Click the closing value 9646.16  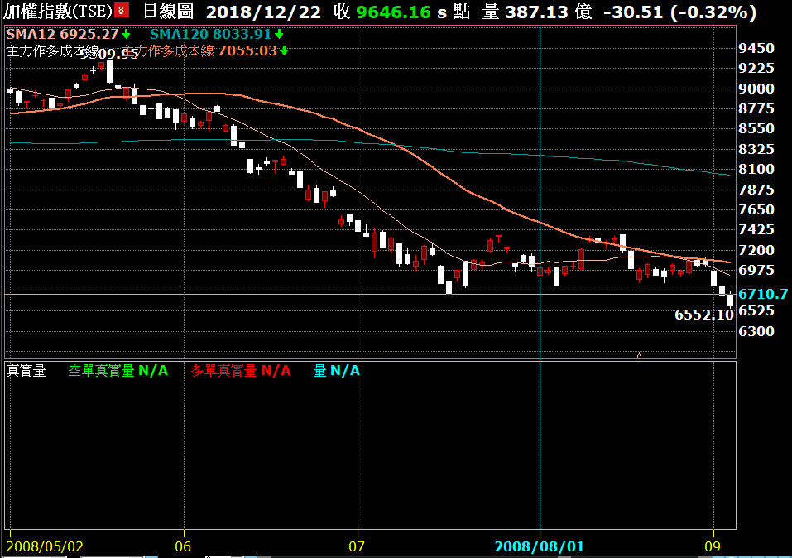coord(393,12)
